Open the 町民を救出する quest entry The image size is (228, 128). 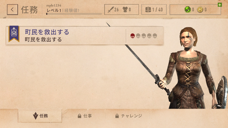(x=84, y=36)
